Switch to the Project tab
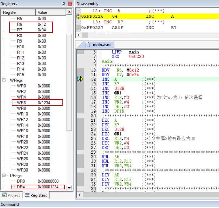Screen dimensions: 219x208 (11, 195)
